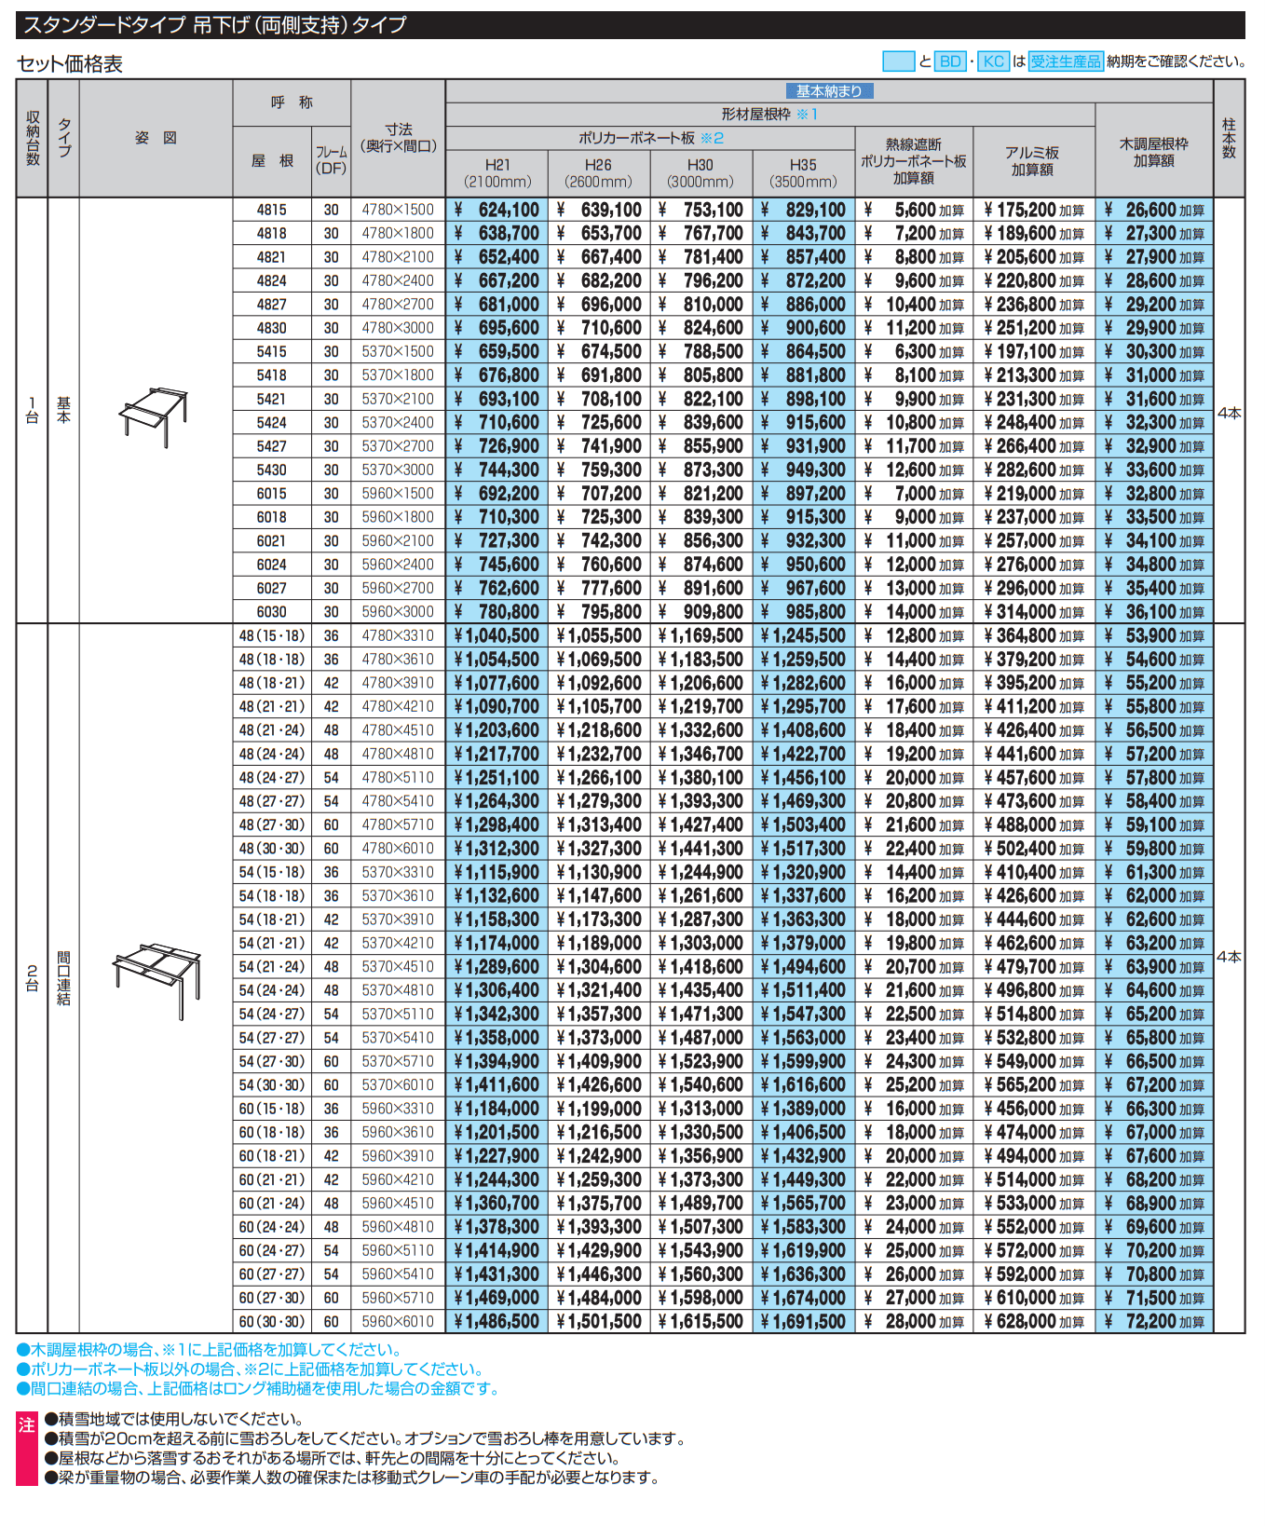Click the 60(30・30) roof size label

[x=272, y=1322]
